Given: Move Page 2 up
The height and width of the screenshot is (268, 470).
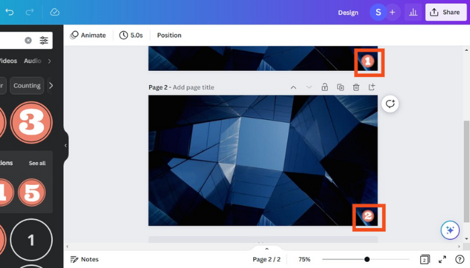Looking at the screenshot, I should [x=293, y=87].
